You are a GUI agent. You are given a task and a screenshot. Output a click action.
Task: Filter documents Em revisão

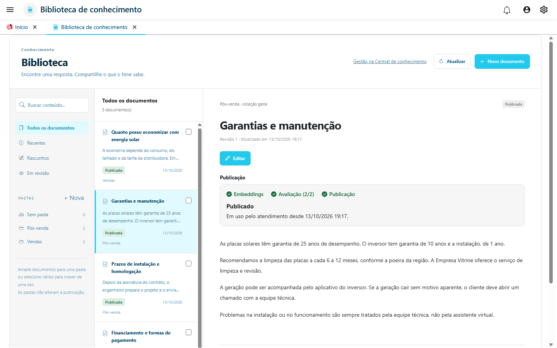tap(52, 173)
